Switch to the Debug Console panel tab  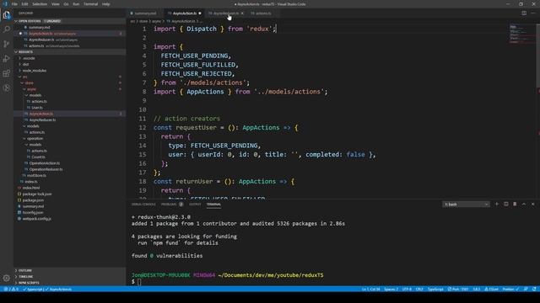[143, 205]
